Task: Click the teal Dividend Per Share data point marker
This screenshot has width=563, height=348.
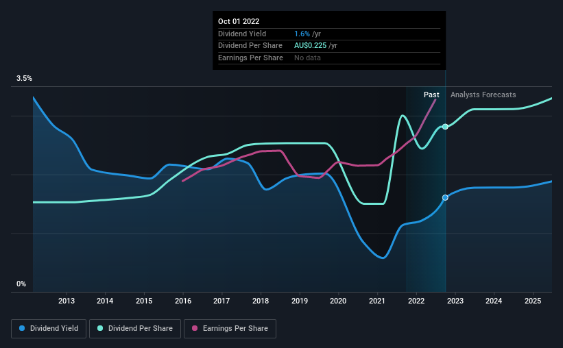Action: pyautogui.click(x=445, y=127)
